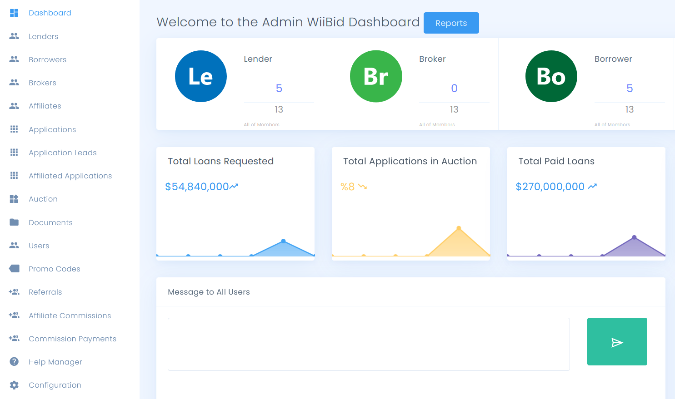
Task: Click the blue Le lender avatar circle
Action: 201,76
